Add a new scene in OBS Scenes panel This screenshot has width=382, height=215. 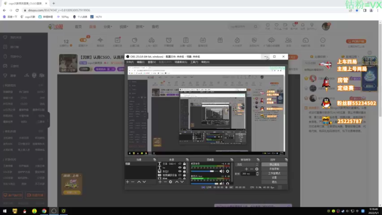(x=127, y=182)
